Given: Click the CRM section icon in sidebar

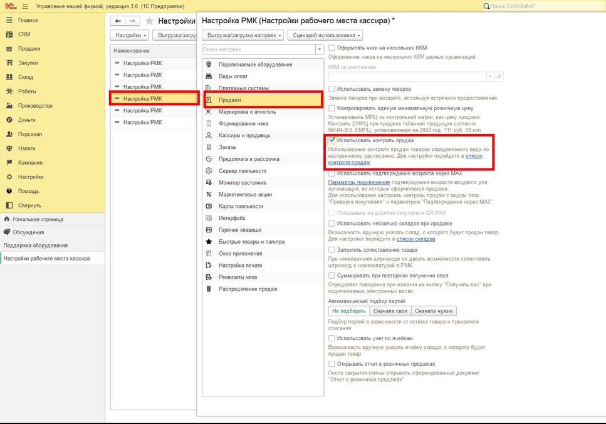Looking at the screenshot, I should click(9, 34).
